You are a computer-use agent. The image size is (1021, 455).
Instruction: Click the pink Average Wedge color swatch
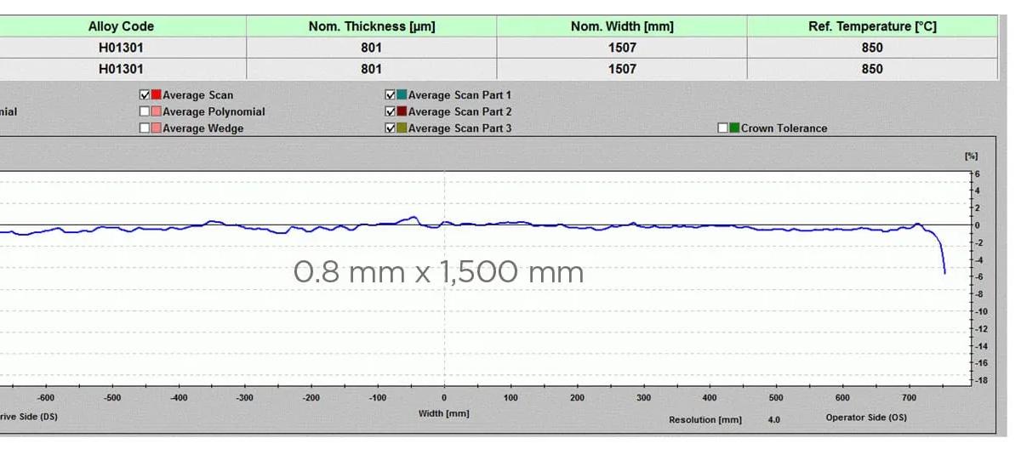156,128
